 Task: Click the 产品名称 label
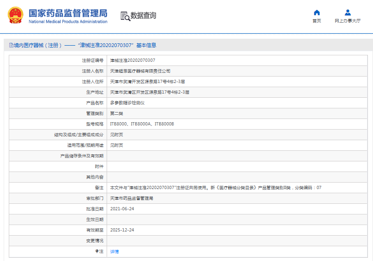[x=95, y=103]
